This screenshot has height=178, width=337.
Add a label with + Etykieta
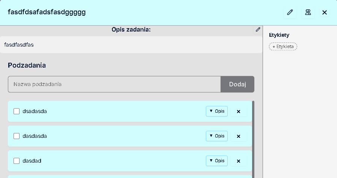coord(283,47)
